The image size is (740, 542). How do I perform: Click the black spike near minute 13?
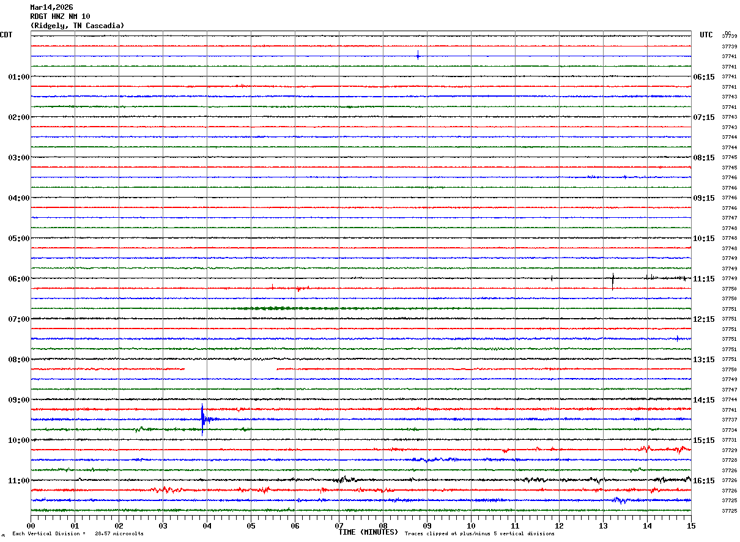pyautogui.click(x=613, y=280)
